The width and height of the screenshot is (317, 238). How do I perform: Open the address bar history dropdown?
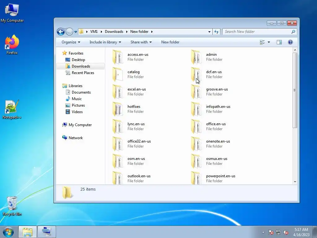(209, 32)
